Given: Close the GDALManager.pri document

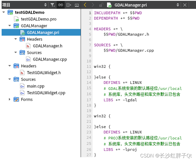Looking at the screenshot, I should pyautogui.click(x=185, y=5).
